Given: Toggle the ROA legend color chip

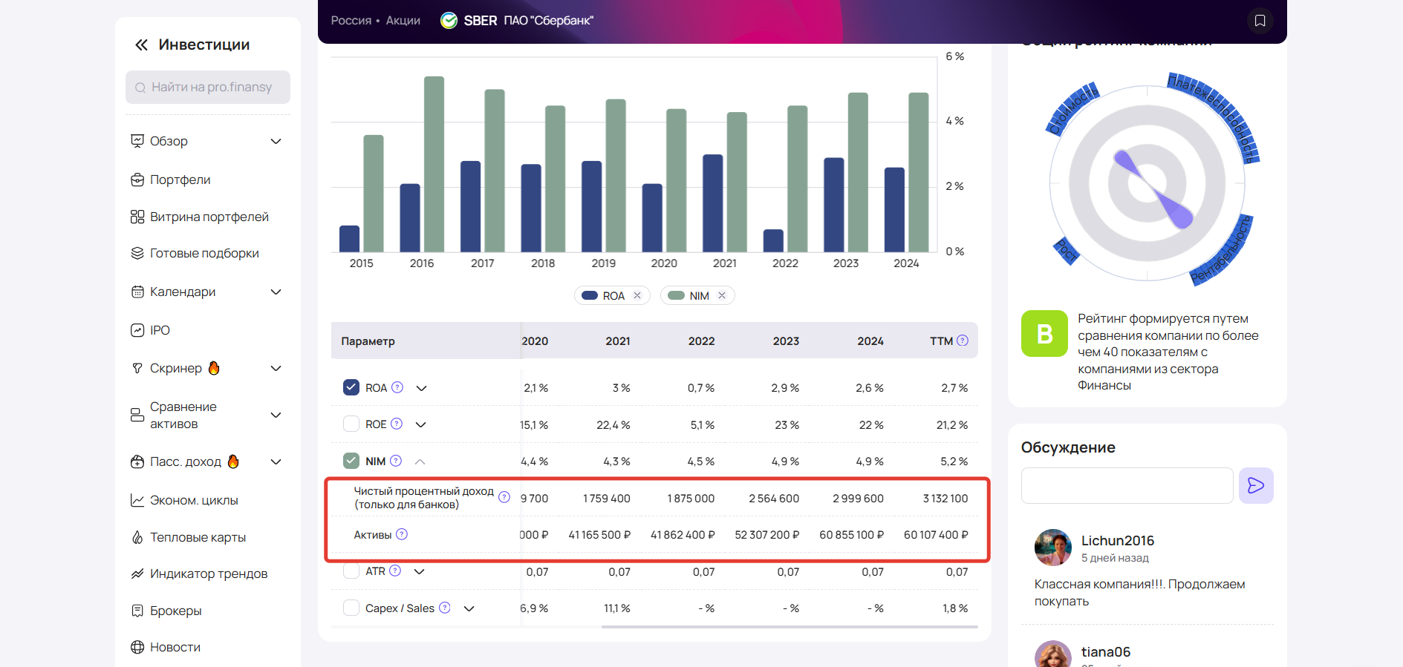Looking at the screenshot, I should point(590,295).
